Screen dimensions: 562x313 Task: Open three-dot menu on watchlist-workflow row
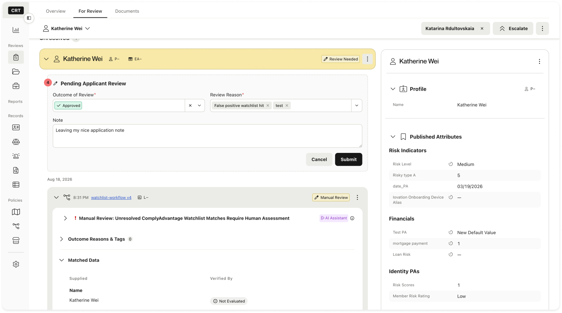(357, 197)
